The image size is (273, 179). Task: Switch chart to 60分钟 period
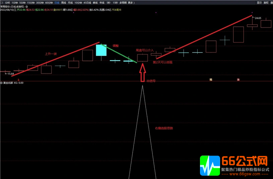point(49,2)
